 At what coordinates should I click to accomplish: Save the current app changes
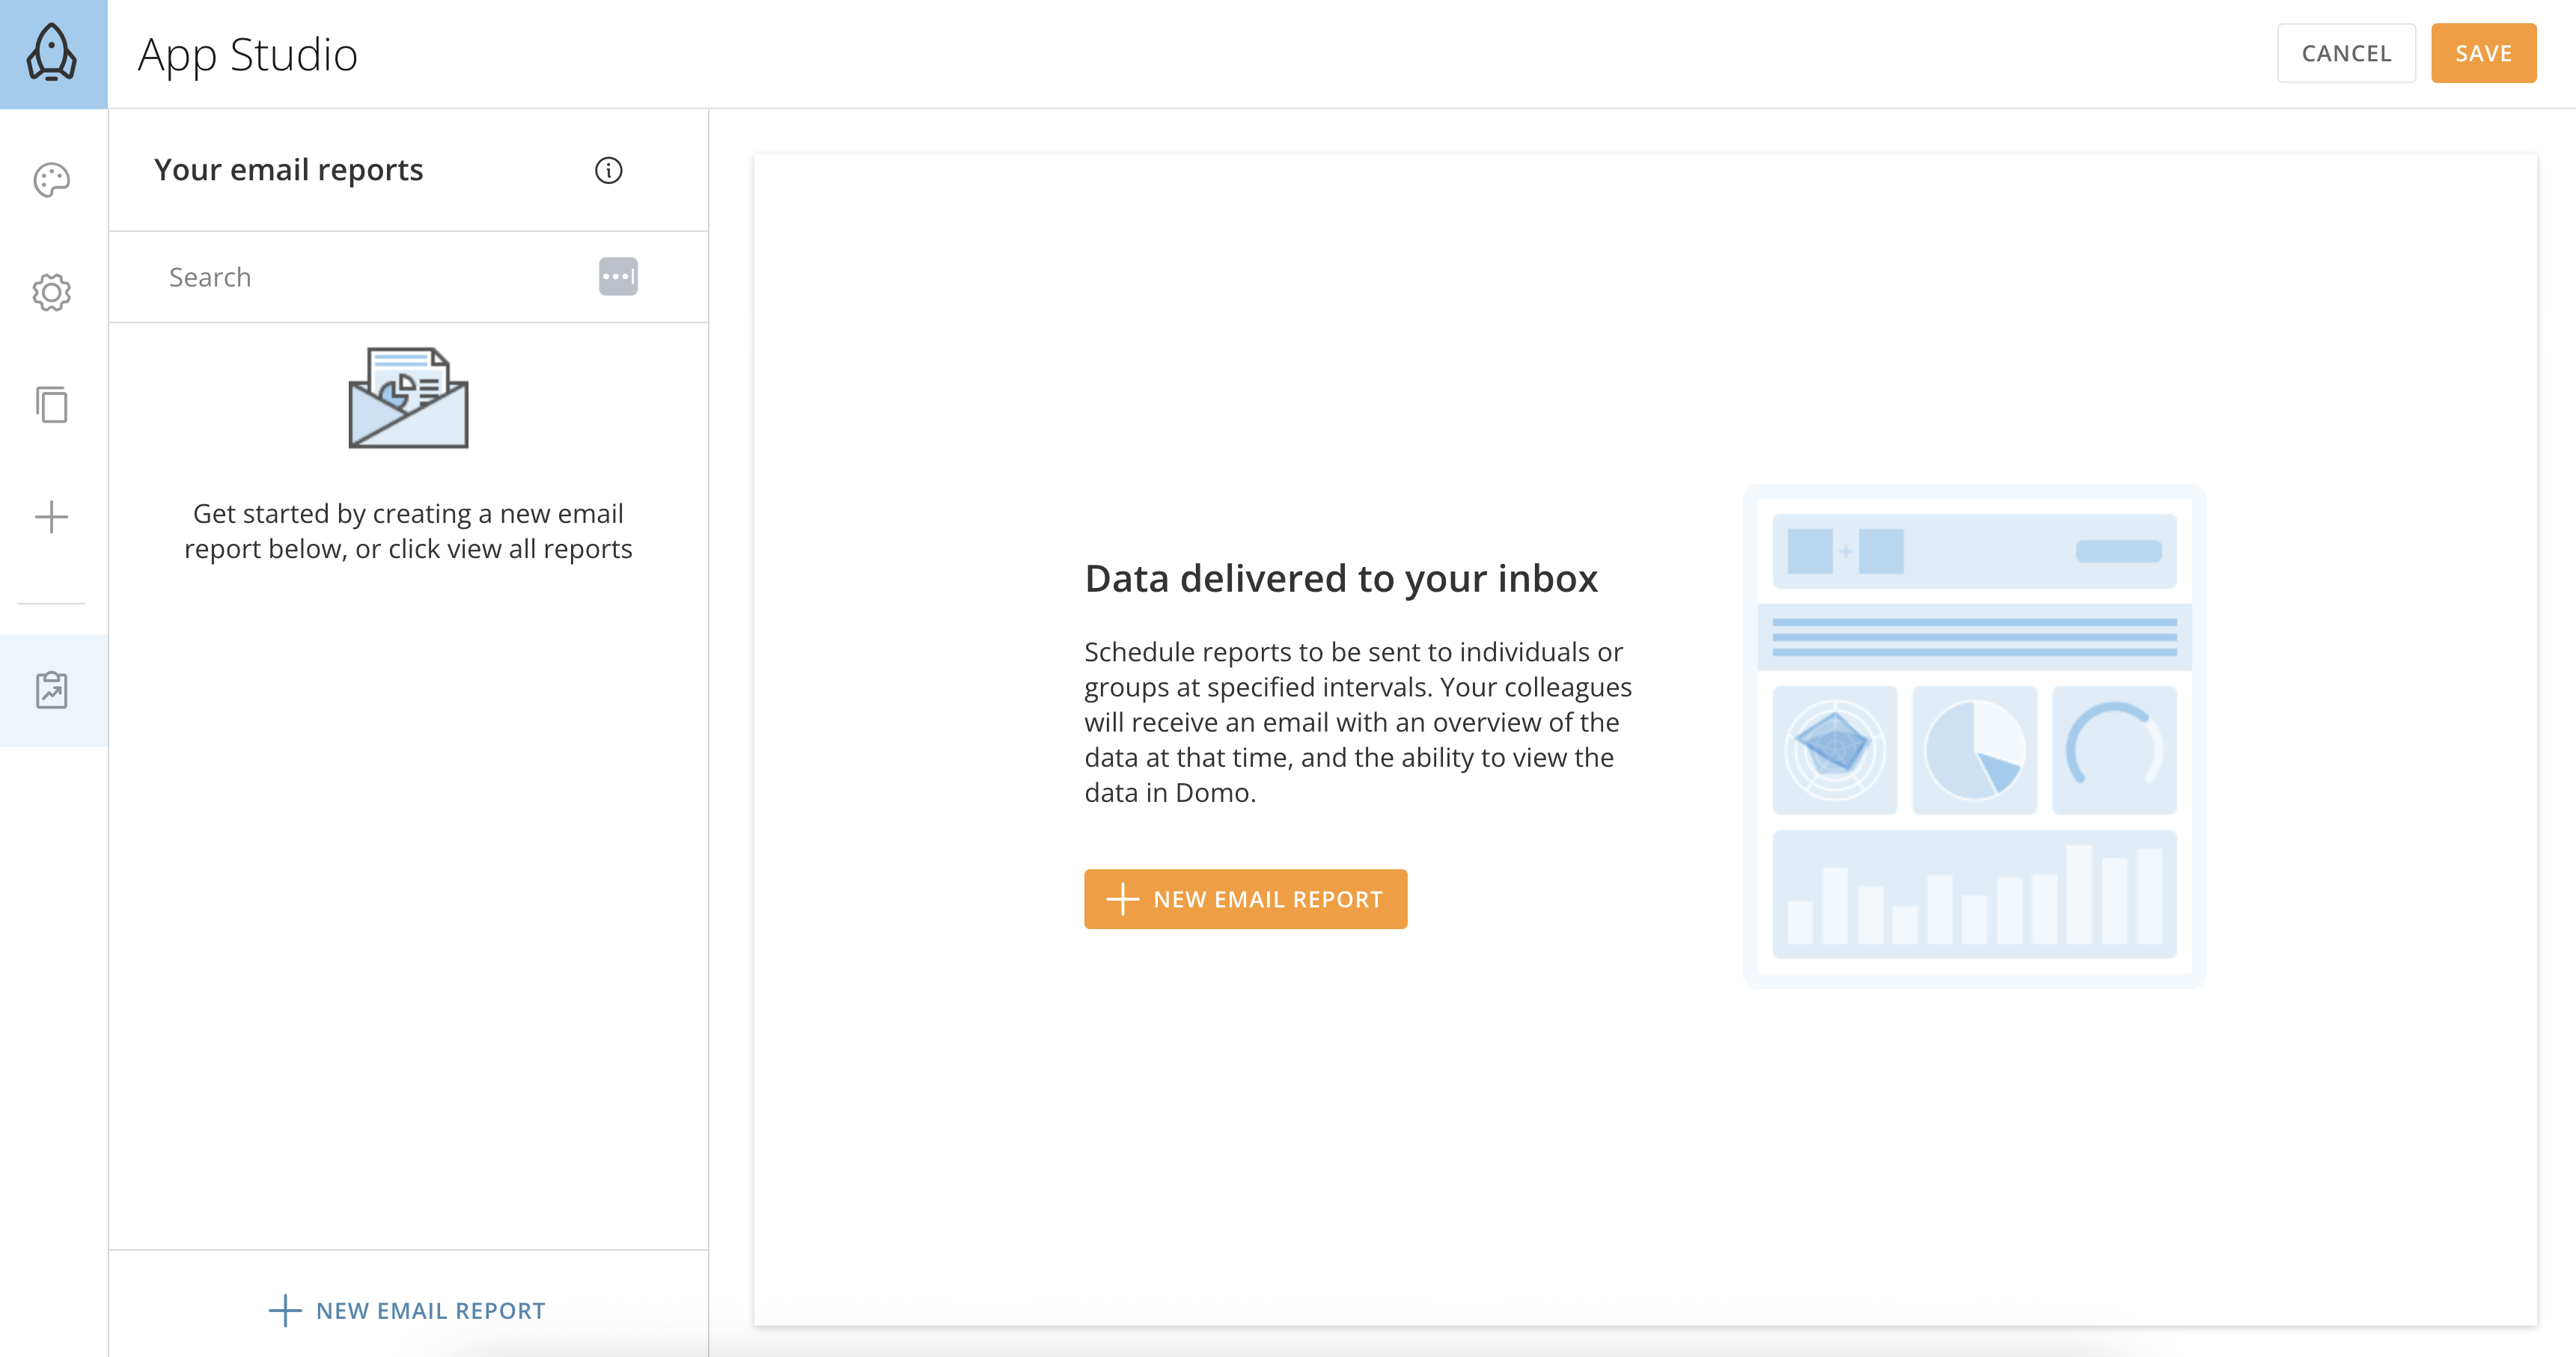pos(2484,53)
